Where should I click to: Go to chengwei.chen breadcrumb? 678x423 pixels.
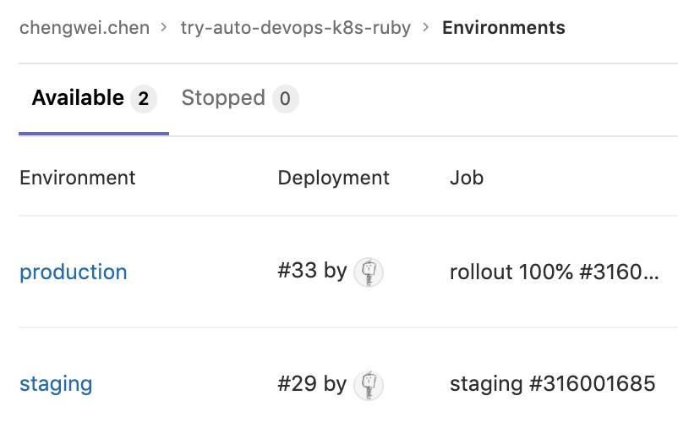coord(85,28)
